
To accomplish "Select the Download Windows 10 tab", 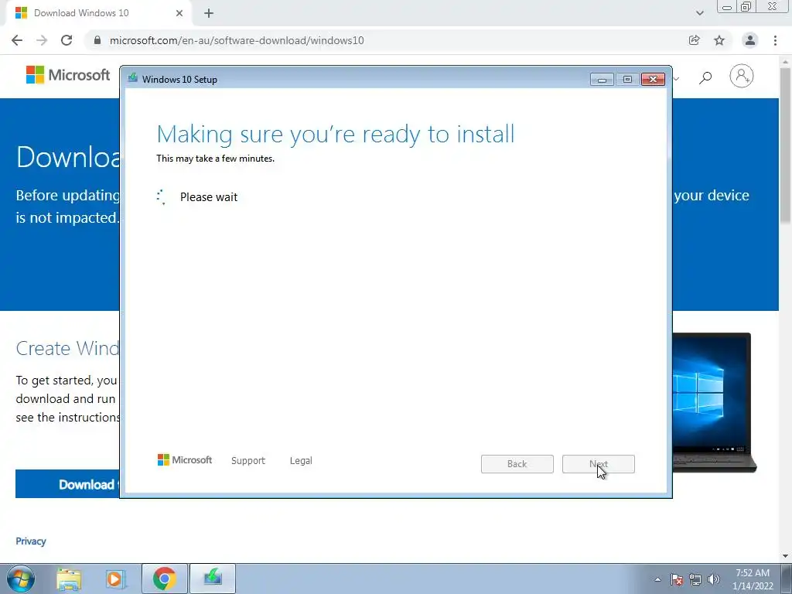I will pos(98,13).
